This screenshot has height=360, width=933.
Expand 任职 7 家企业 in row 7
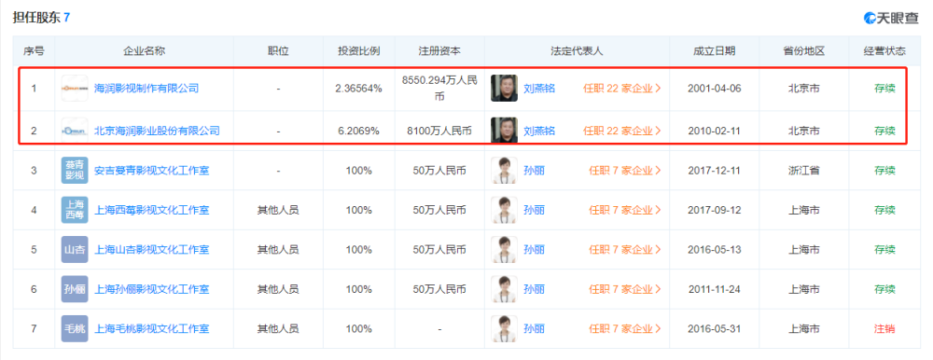point(625,328)
